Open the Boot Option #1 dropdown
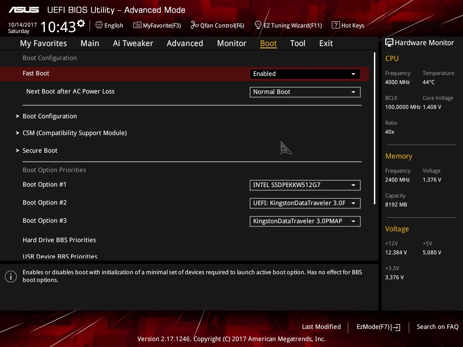The image size is (463, 347). pyautogui.click(x=305, y=185)
